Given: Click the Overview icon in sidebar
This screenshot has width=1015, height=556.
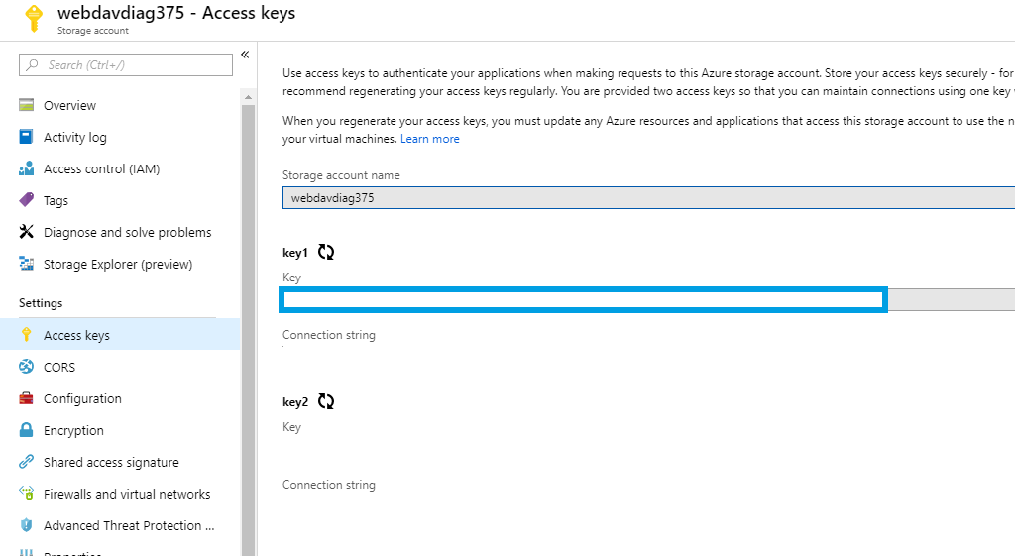Looking at the screenshot, I should 27,106.
